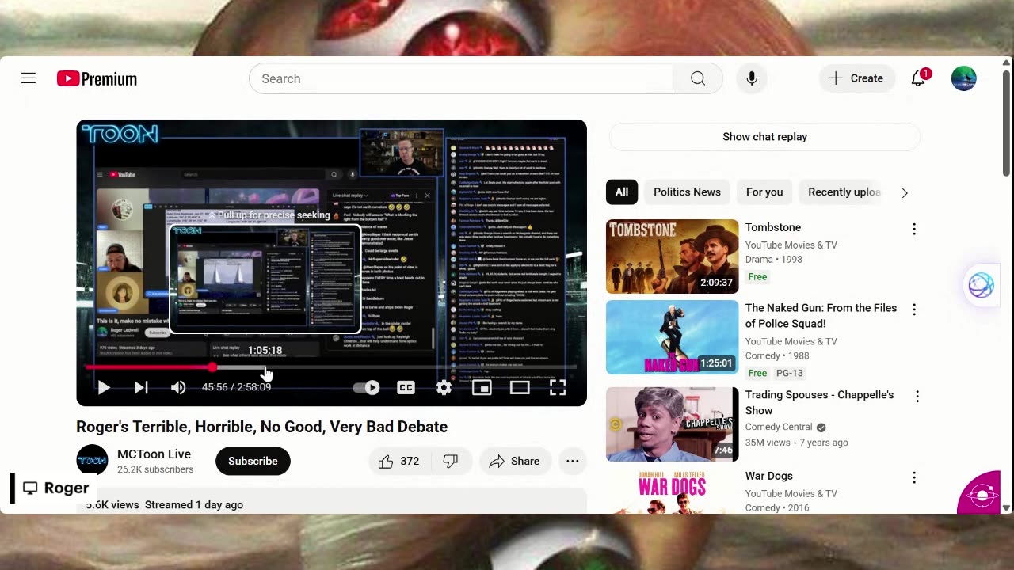Toggle autoplay switch in player
Viewport: 1014px width, 570px height.
[x=367, y=387]
